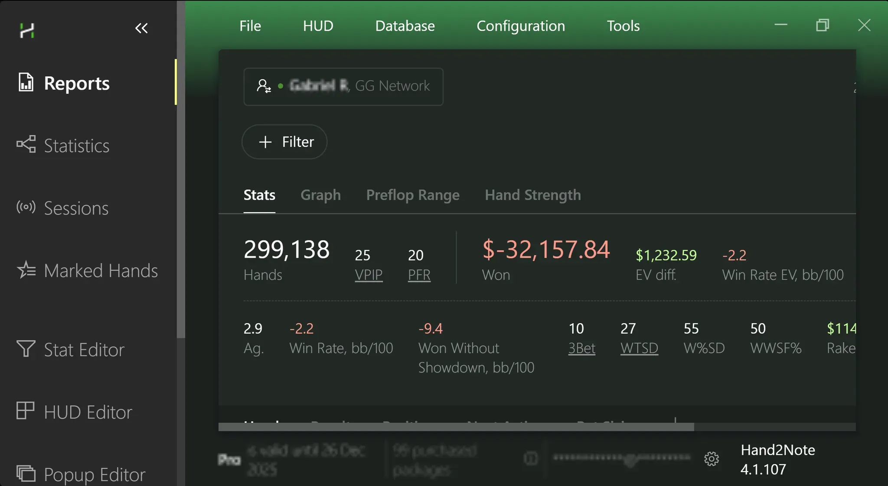Open the HUD Editor grid icon
Image resolution: width=888 pixels, height=486 pixels.
[25, 411]
